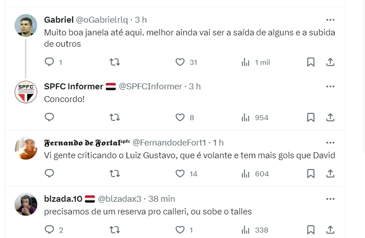
Task: Click SPFC Informer's profile avatar
Action: click(26, 92)
